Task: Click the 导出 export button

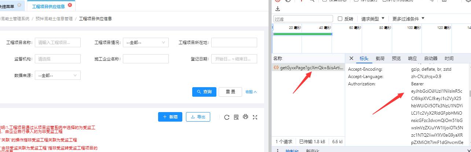Action: point(198,117)
